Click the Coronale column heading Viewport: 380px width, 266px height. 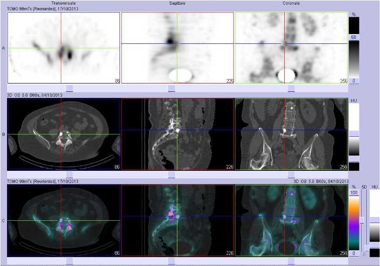point(291,3)
